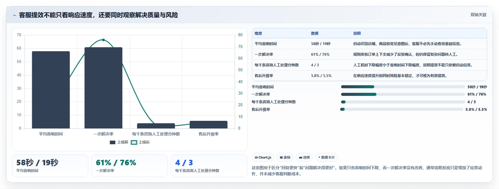Click the x-axis label 一次解决率

coord(103,134)
